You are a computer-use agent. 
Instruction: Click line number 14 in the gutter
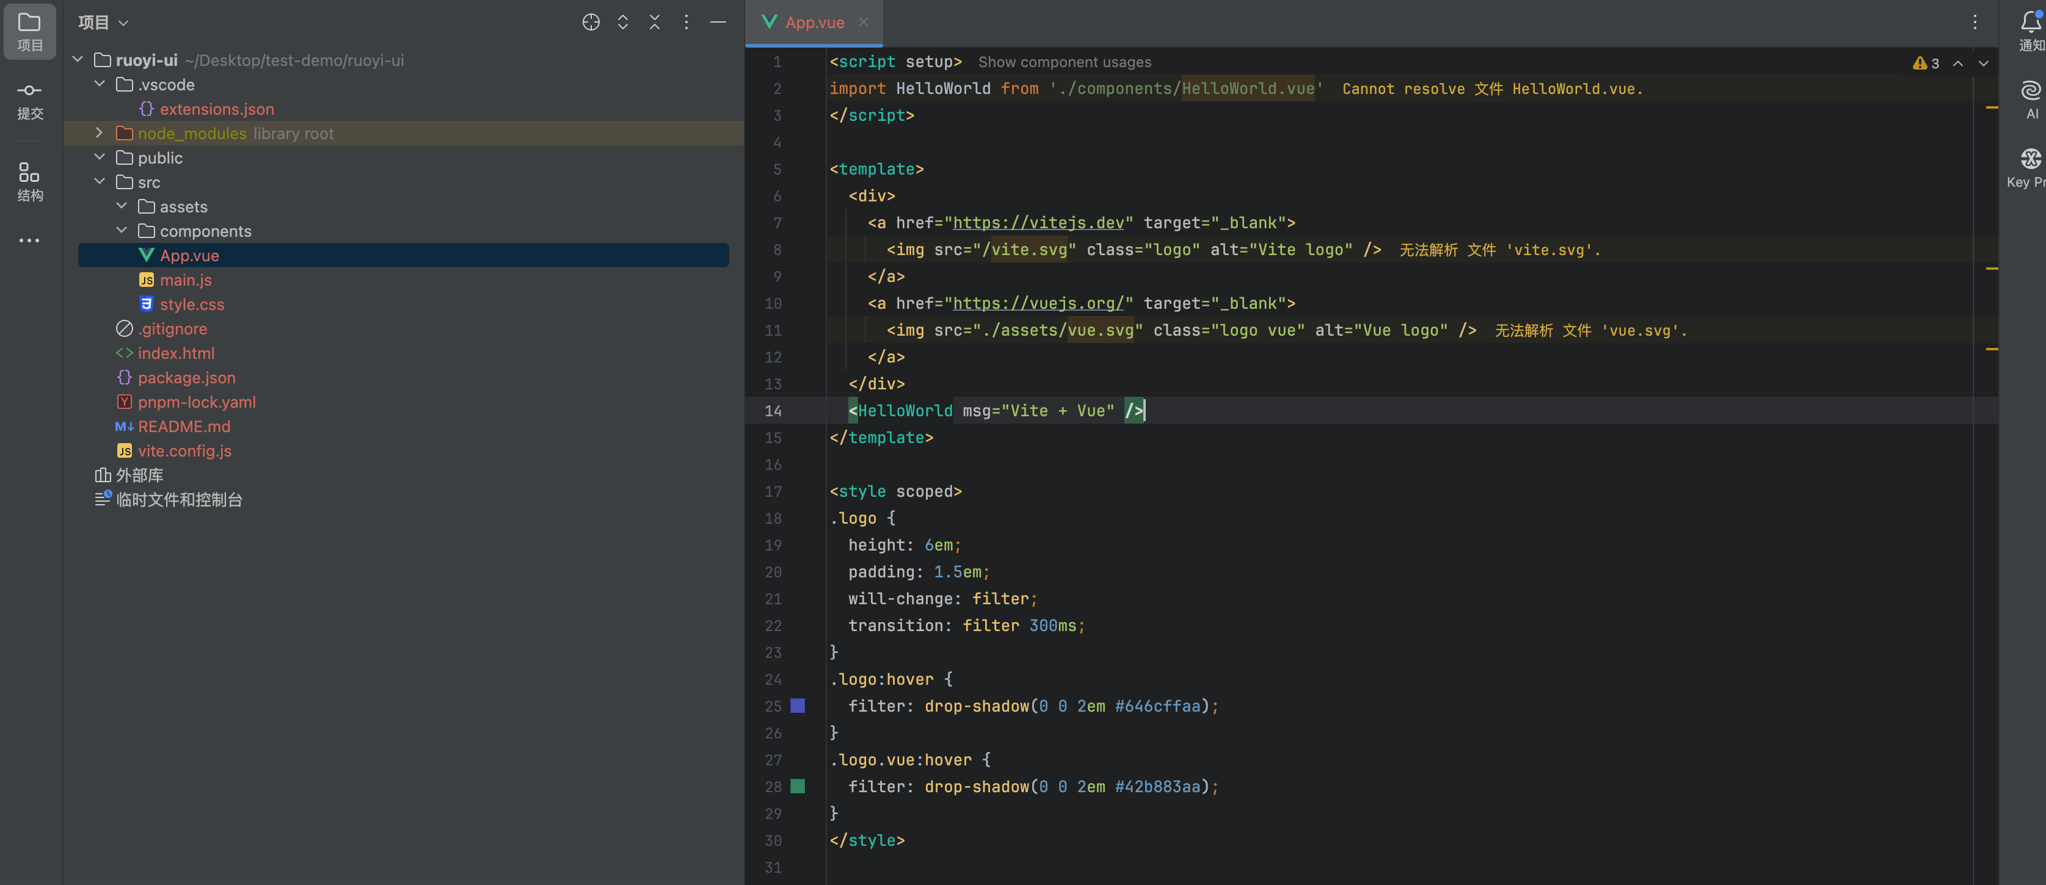pyautogui.click(x=773, y=411)
